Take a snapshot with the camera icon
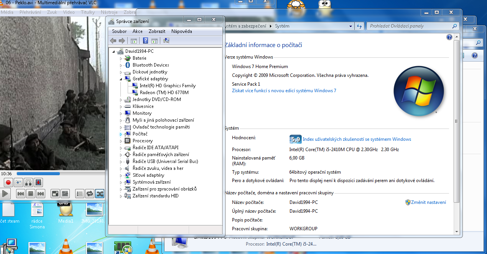Image resolution: width=487 pixels, height=254 pixels. pyautogui.click(x=19, y=182)
